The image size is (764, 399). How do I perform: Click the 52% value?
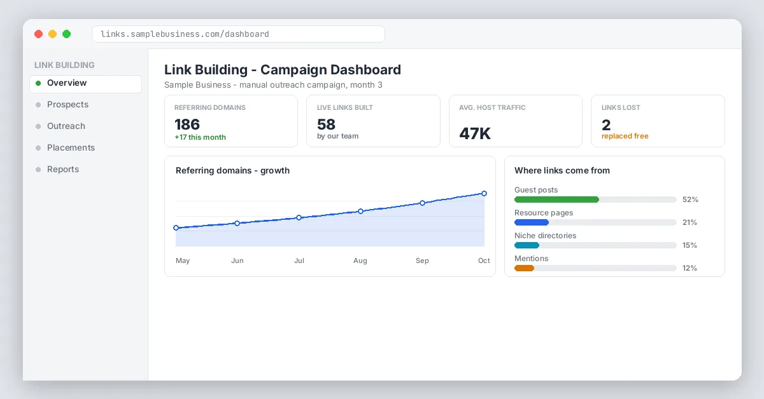(x=690, y=199)
